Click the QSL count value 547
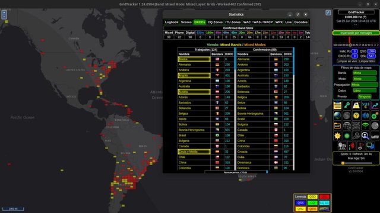Screen dimensions: 380x213 371,56
